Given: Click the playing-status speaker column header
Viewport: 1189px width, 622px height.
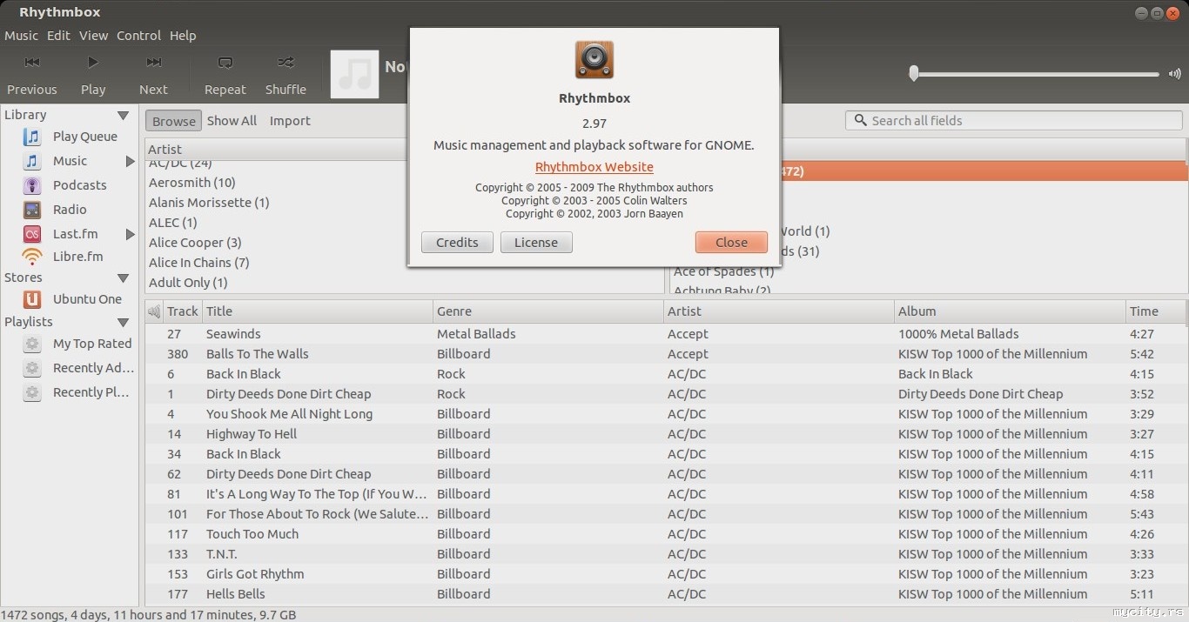Looking at the screenshot, I should [x=154, y=311].
